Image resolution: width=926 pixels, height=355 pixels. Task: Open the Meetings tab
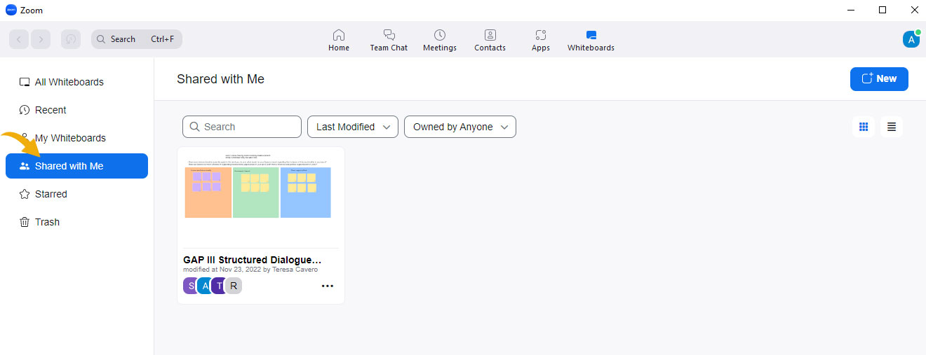(x=440, y=41)
